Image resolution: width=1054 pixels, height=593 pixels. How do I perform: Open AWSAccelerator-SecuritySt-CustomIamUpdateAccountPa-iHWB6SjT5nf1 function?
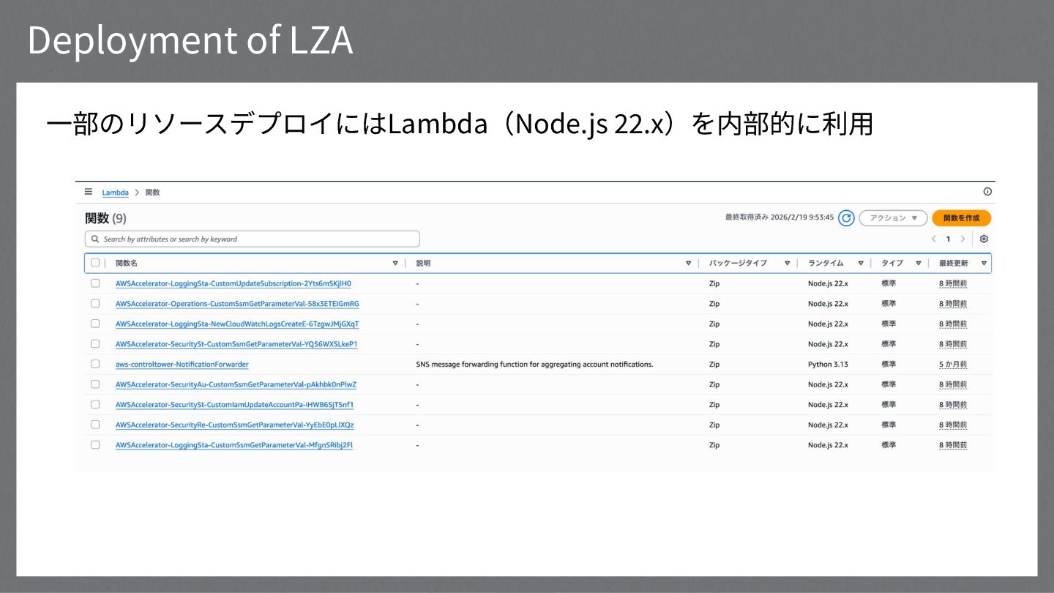(x=235, y=404)
